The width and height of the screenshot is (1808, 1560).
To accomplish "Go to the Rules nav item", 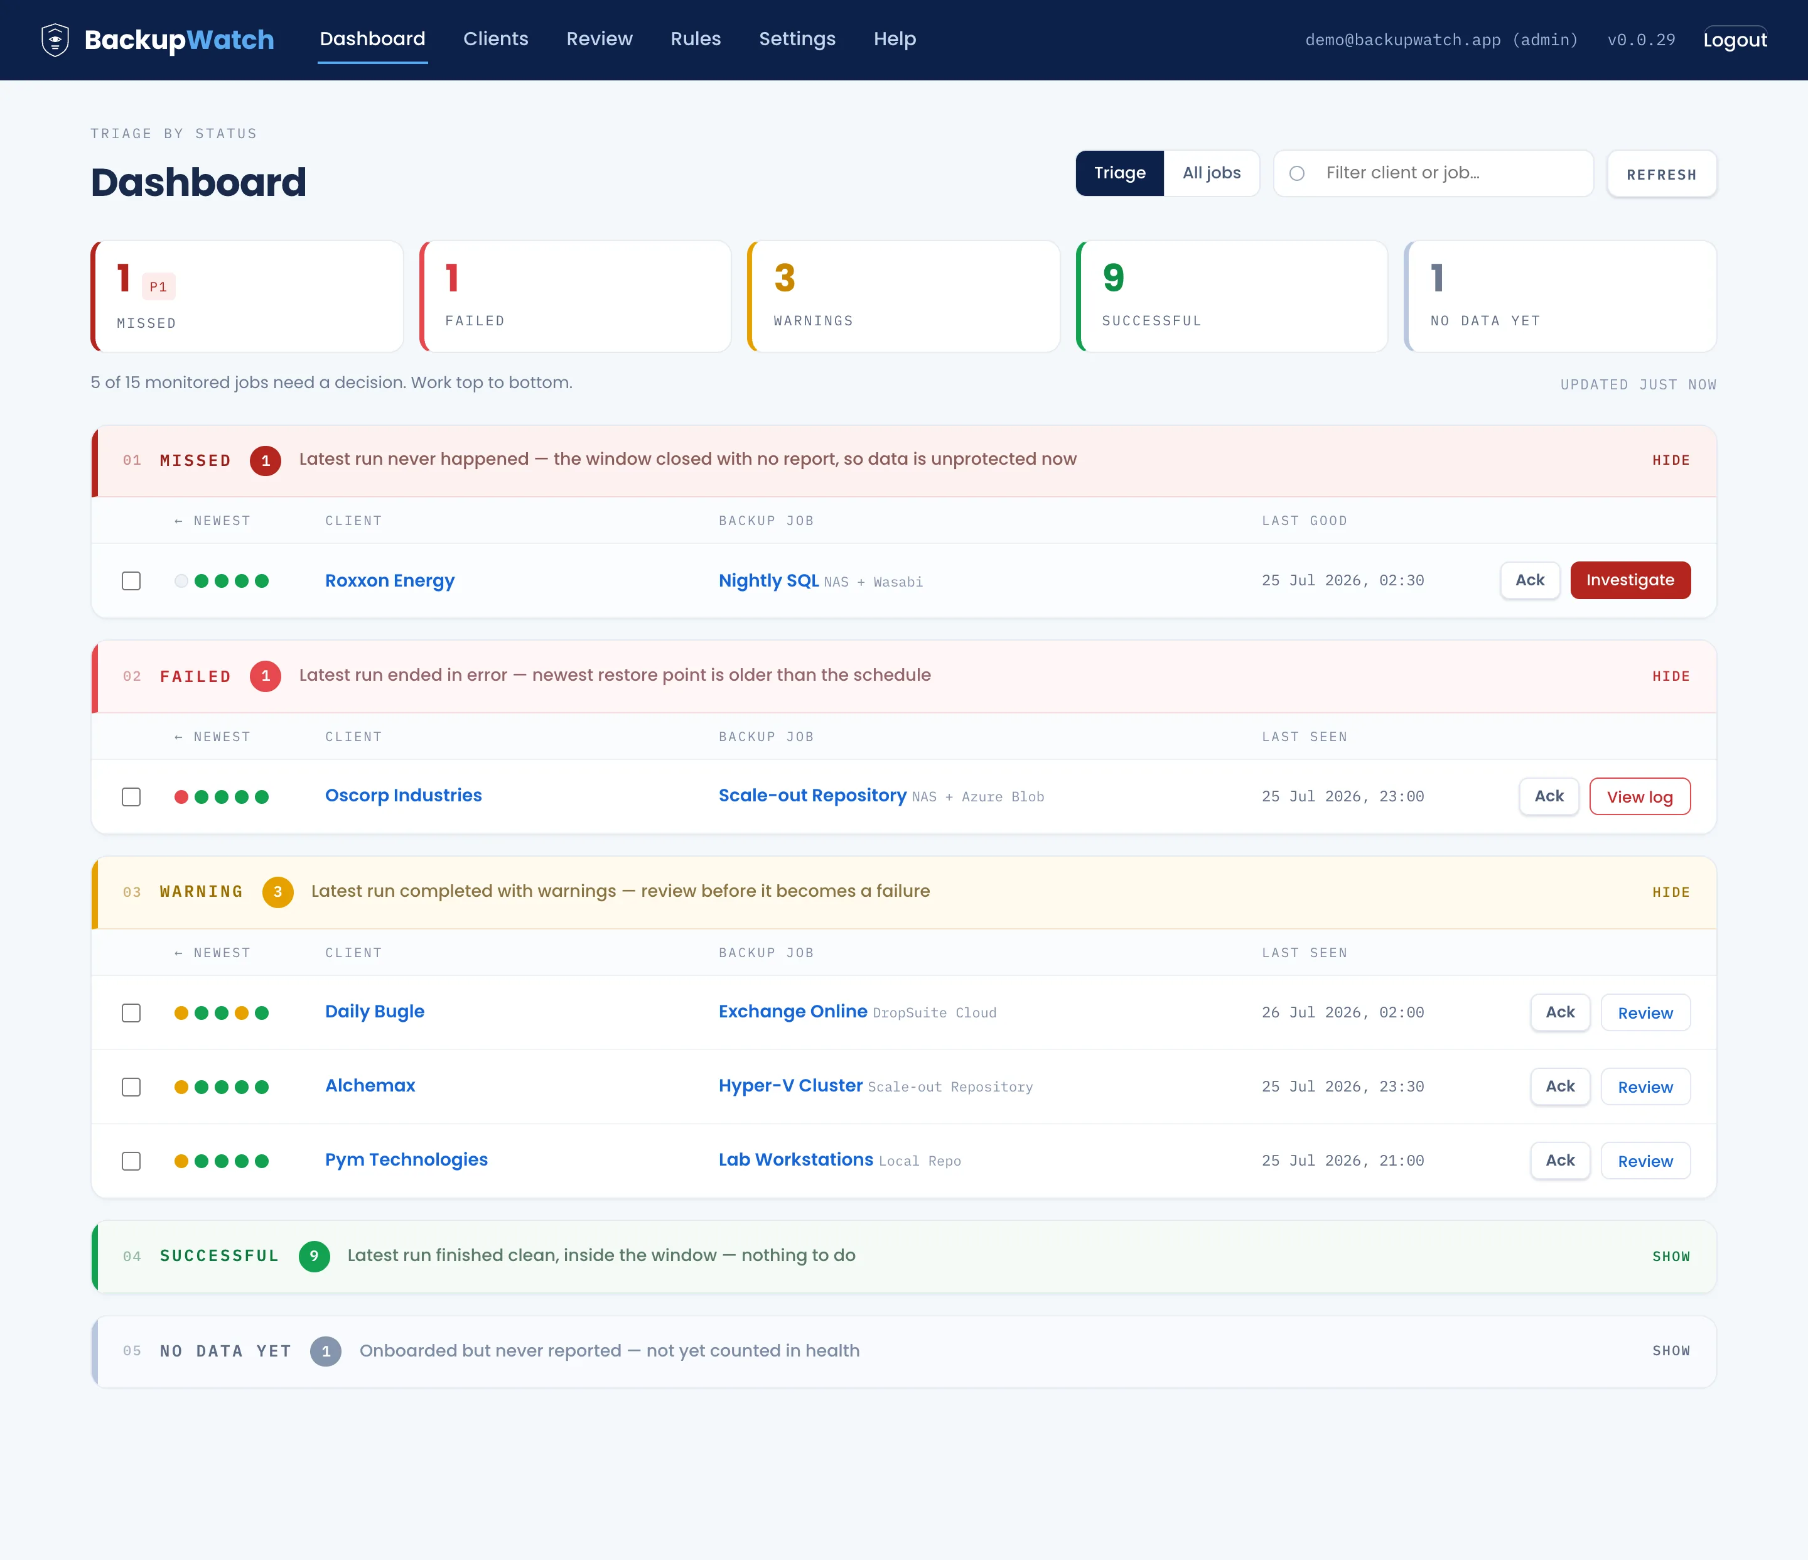I will coord(696,40).
